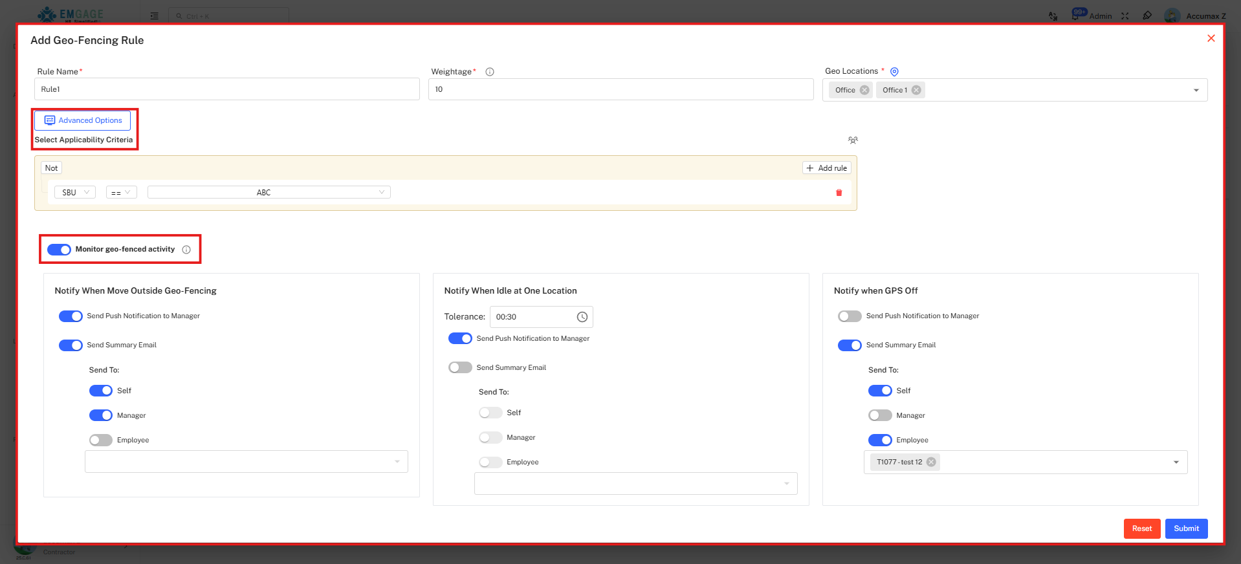
Task: Delete the SBU criteria rule
Action: (839, 193)
